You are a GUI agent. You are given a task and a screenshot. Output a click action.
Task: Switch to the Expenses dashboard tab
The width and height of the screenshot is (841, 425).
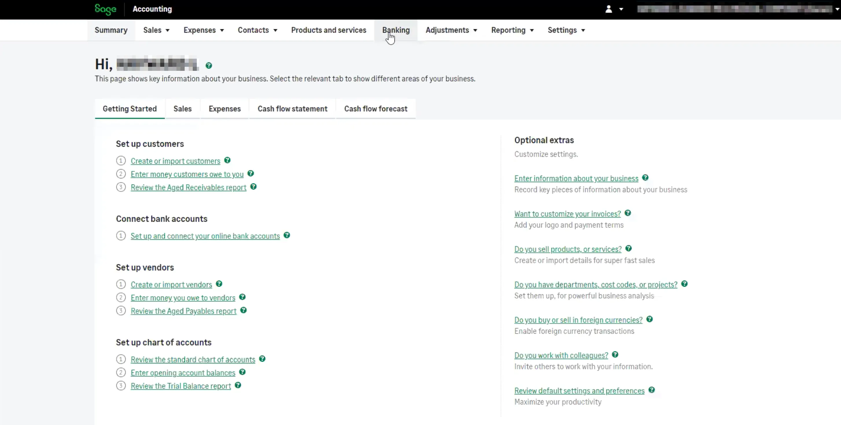click(225, 109)
